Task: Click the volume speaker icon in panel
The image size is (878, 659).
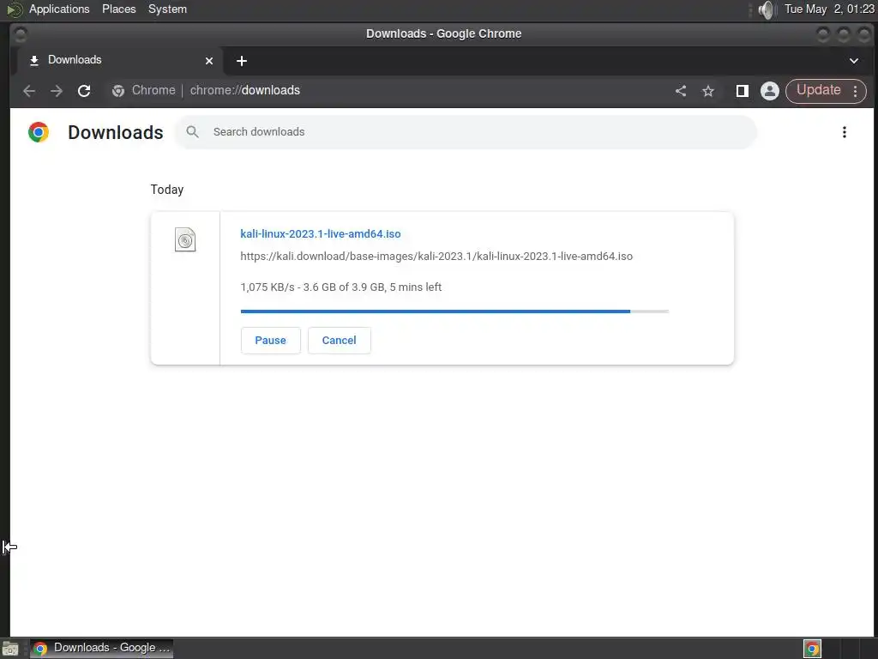Action: (766, 9)
